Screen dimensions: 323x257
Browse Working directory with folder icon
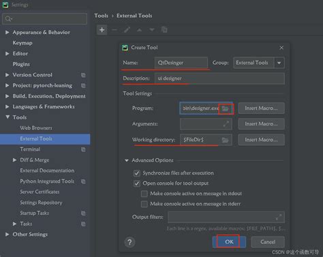coord(225,140)
